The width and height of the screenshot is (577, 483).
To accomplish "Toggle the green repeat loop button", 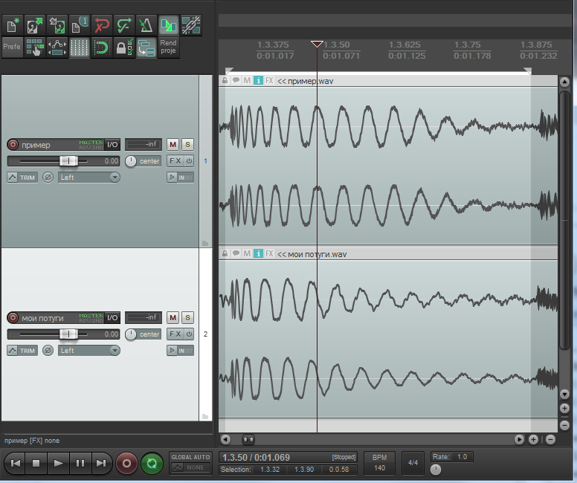I will (x=152, y=463).
